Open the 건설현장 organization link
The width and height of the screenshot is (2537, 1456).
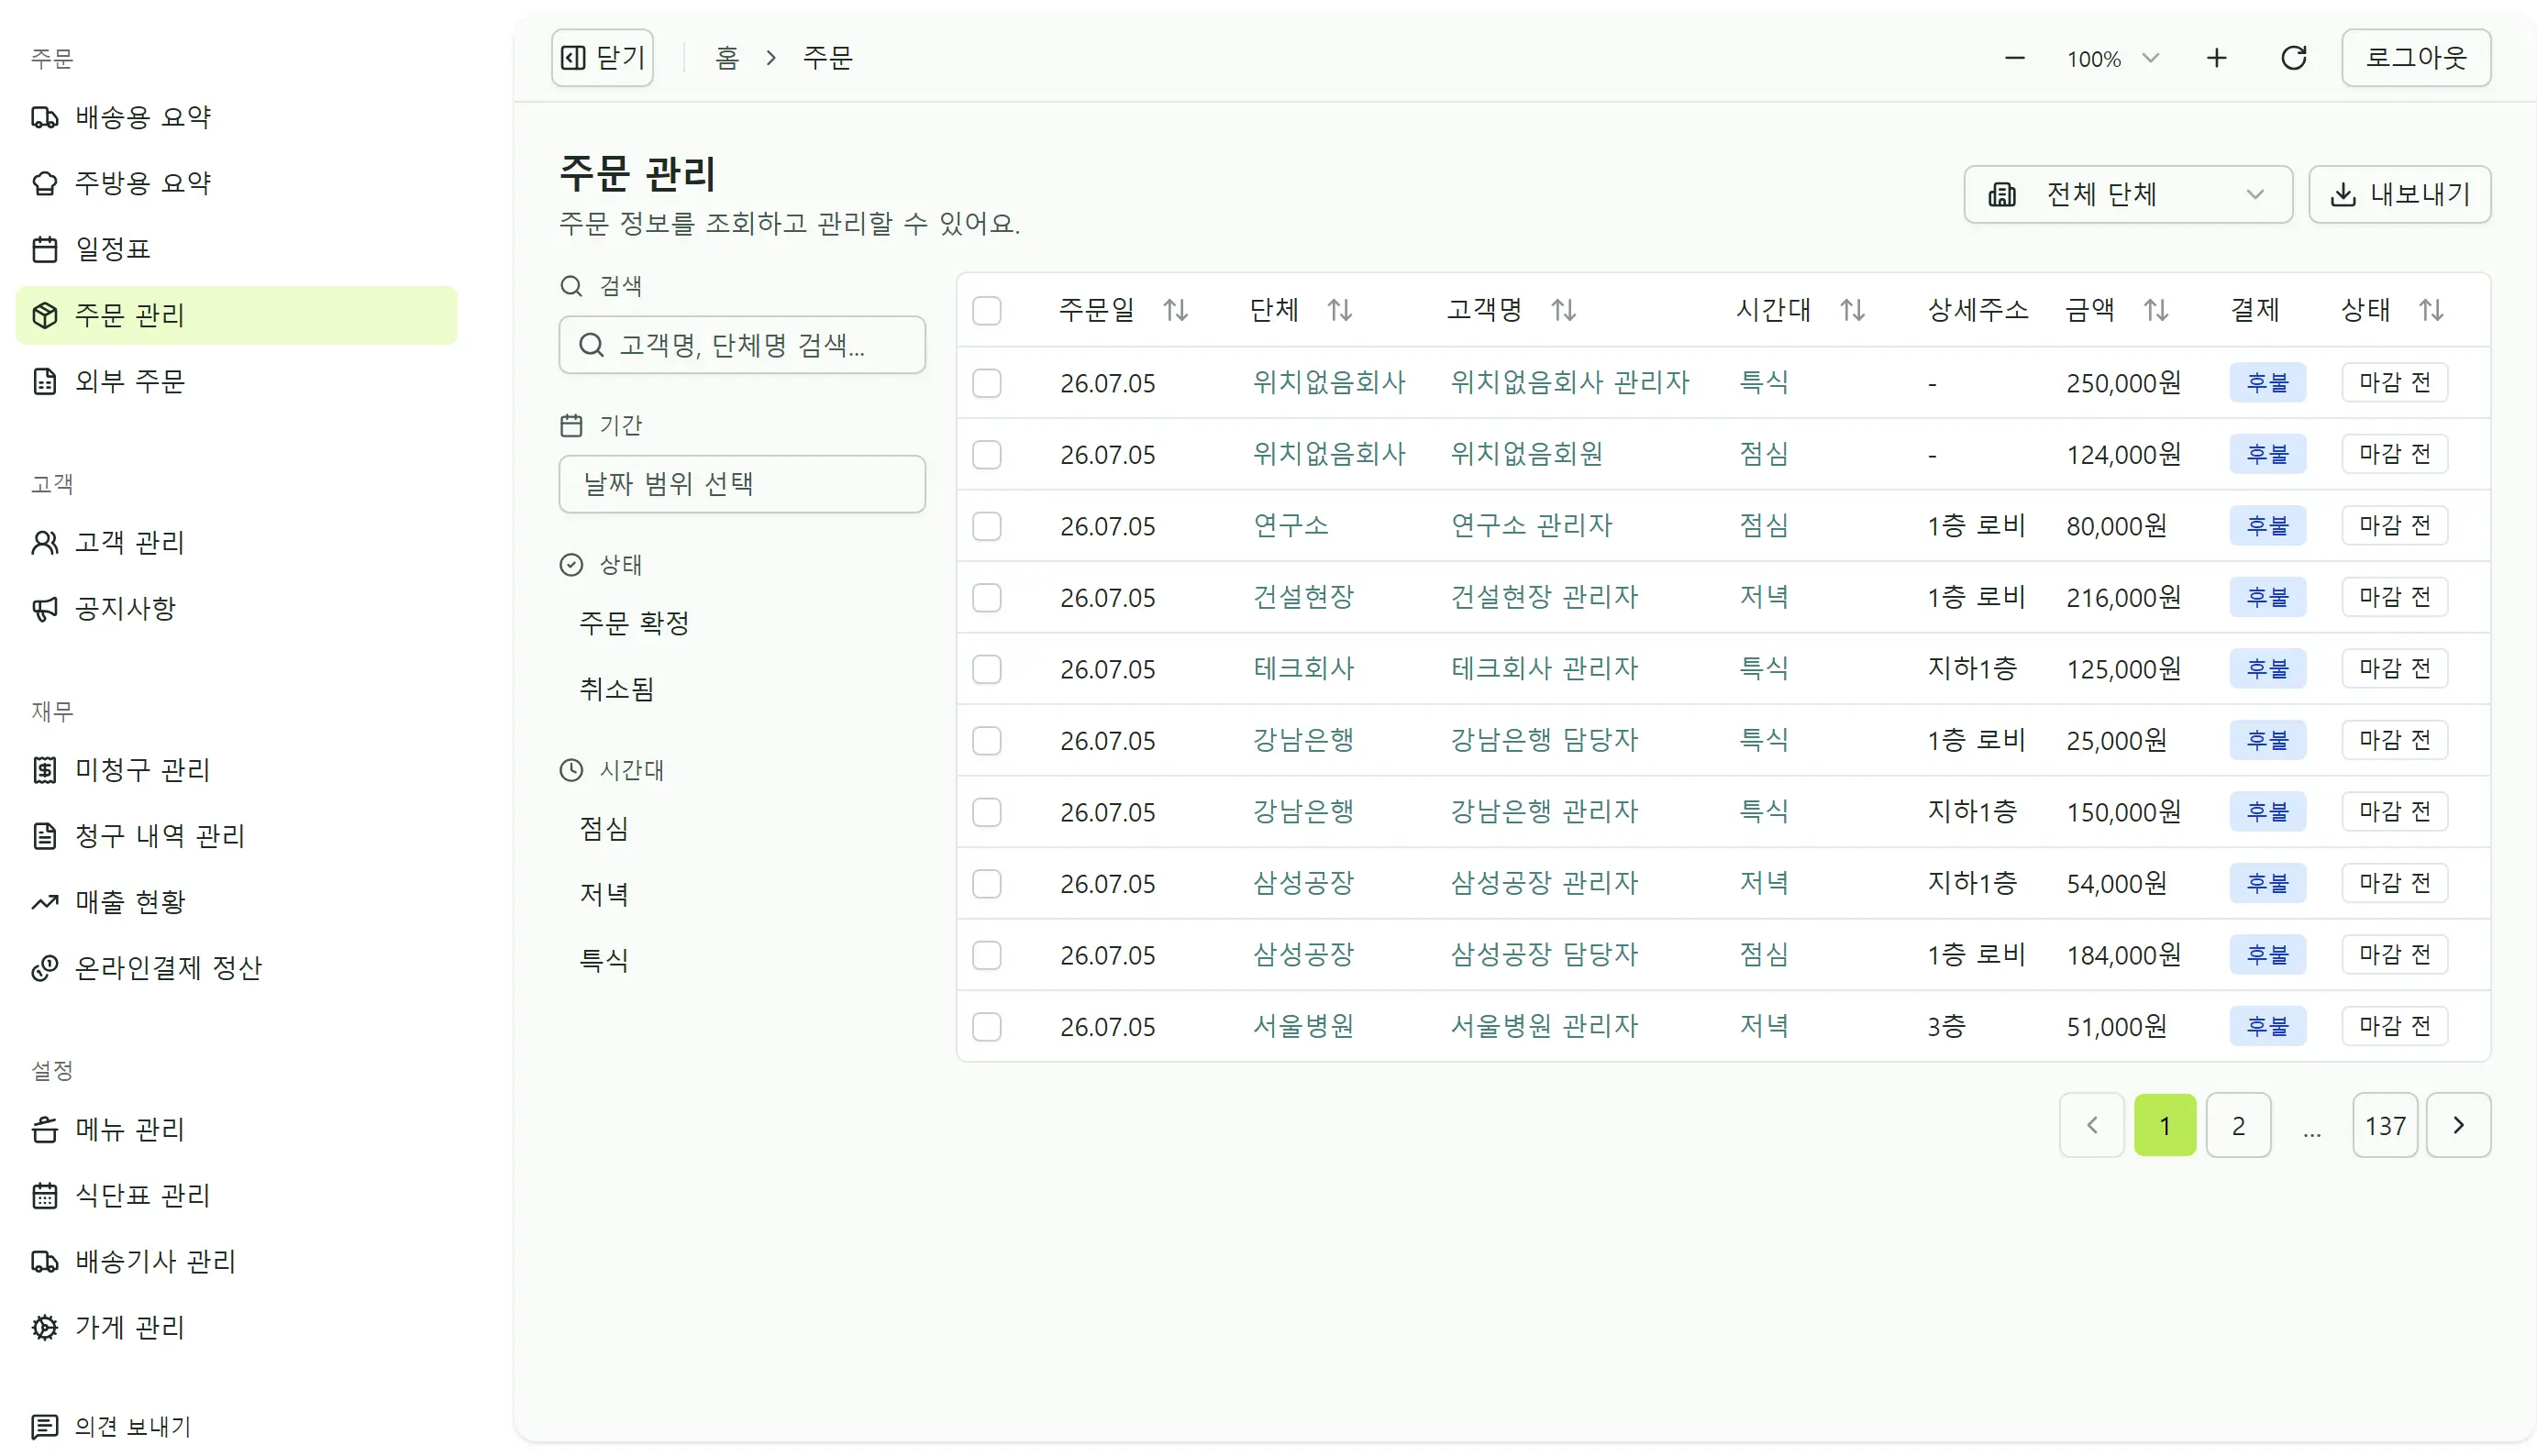point(1303,597)
